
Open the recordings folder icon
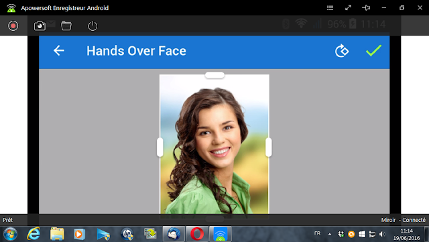(66, 26)
